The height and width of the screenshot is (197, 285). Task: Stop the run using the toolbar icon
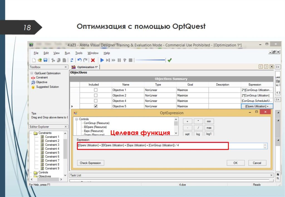(131, 60)
